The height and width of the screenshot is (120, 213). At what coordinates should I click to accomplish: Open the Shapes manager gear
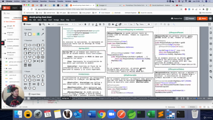tap(24, 24)
